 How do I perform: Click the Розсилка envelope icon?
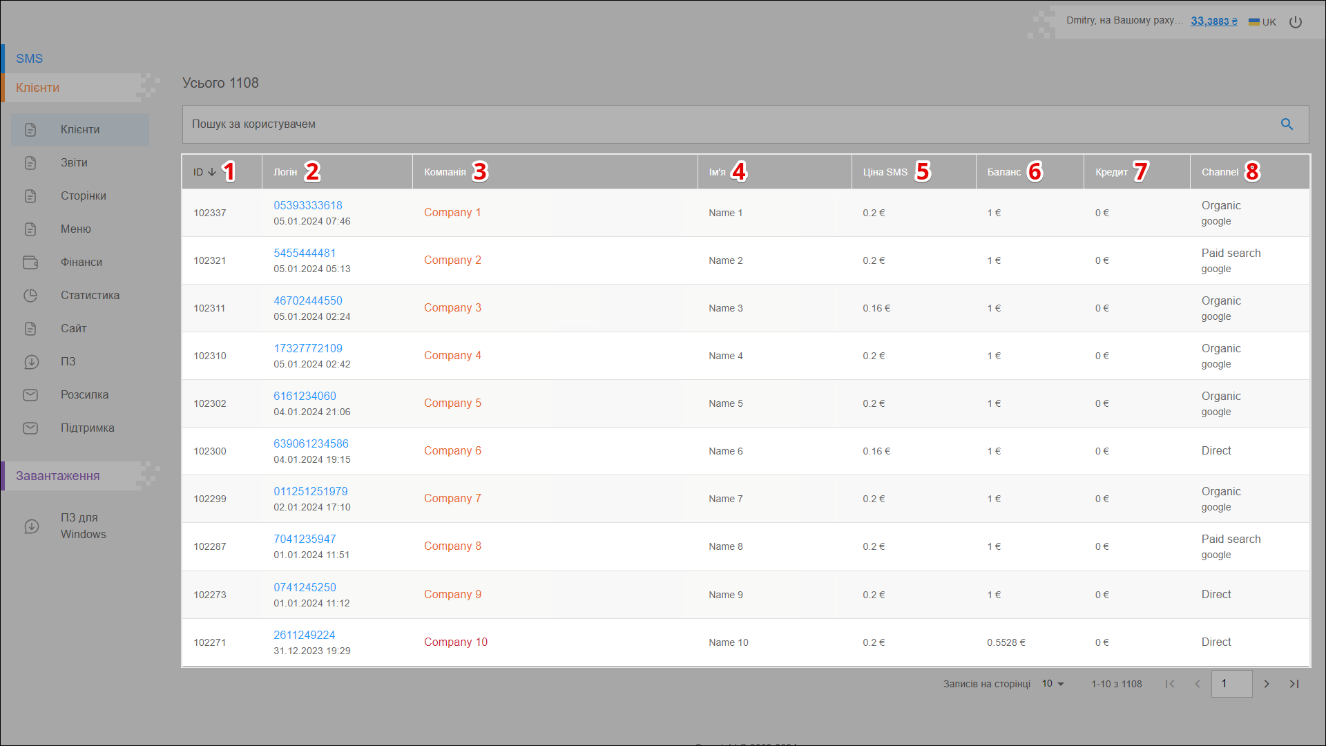tap(30, 395)
